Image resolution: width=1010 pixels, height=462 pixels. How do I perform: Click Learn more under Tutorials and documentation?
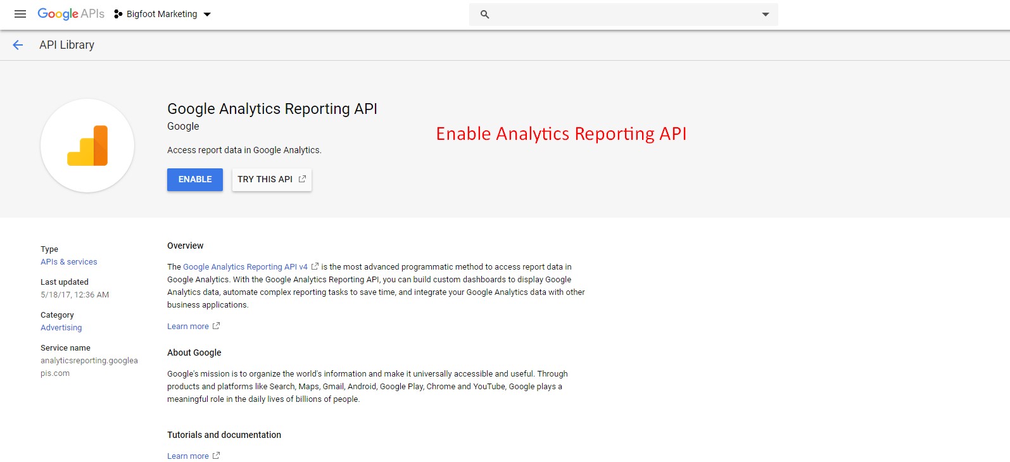(188, 456)
